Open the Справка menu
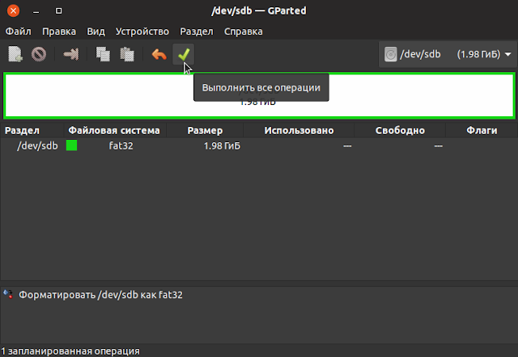518x357 pixels. [244, 31]
